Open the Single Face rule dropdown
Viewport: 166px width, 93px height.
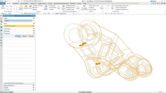pos(67,13)
